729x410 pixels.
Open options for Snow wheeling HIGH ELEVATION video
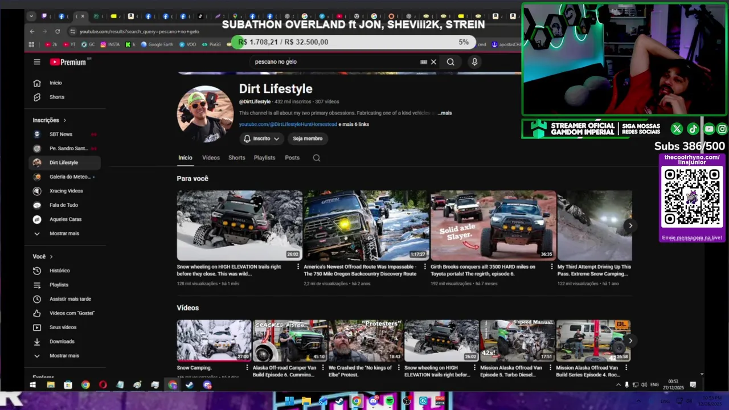coord(298,266)
